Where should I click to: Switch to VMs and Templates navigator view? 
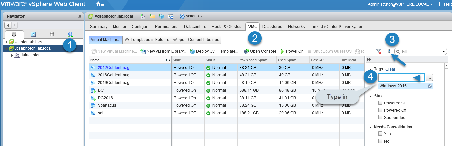point(33,34)
